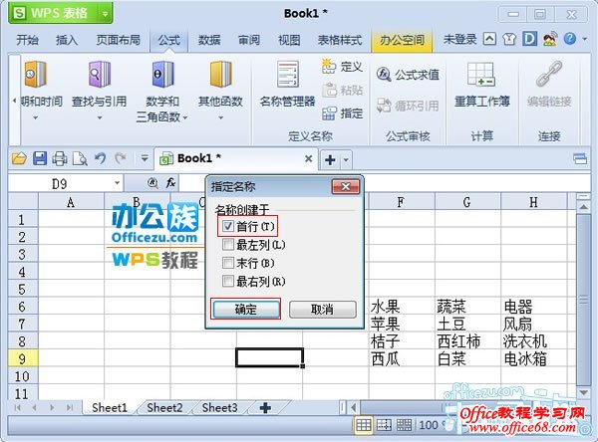Click the Create names (指定) ribbon button
Viewport: 598px width, 442px height.
point(342,113)
